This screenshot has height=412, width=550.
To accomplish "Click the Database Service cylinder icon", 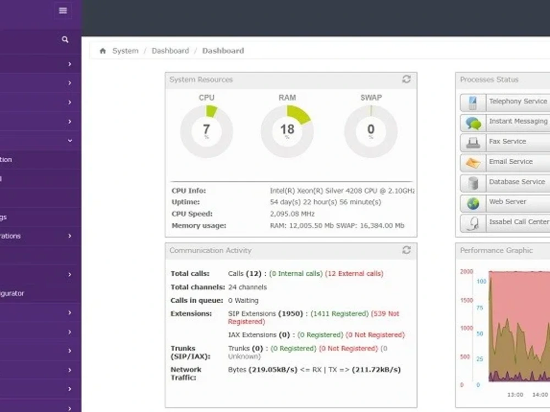I will 472,182.
